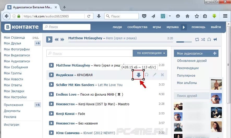Screen dimensions: 231x138
Task: Click the site info icon in address bar
Action: [14, 16]
